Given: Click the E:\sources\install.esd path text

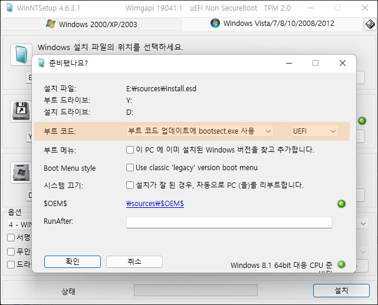Looking at the screenshot, I should [x=161, y=89].
